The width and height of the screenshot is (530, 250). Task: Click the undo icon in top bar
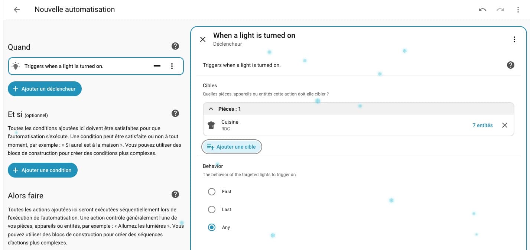[x=482, y=10]
